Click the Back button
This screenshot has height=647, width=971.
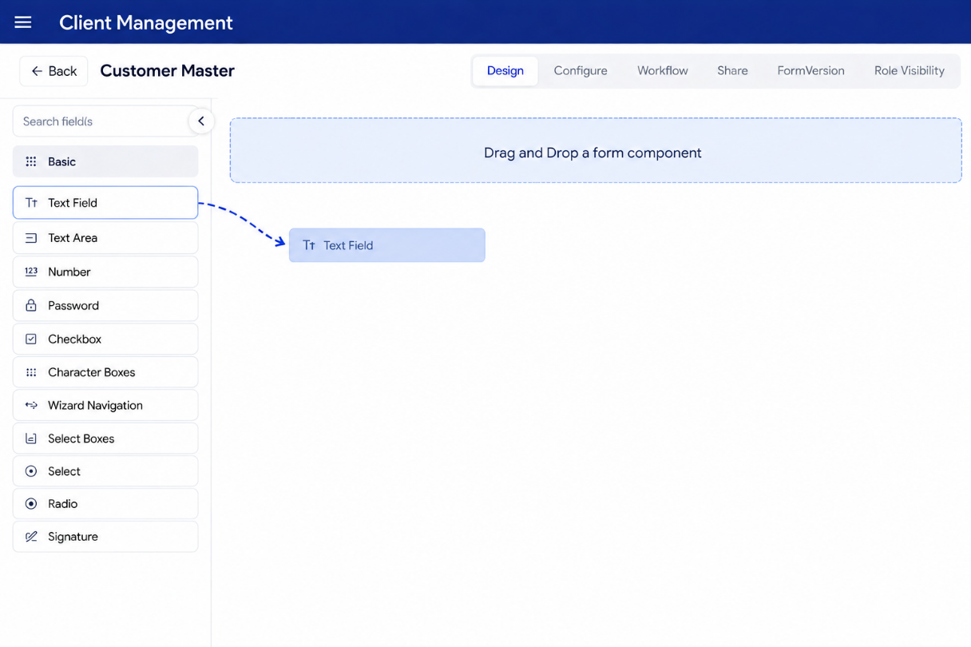coord(54,71)
